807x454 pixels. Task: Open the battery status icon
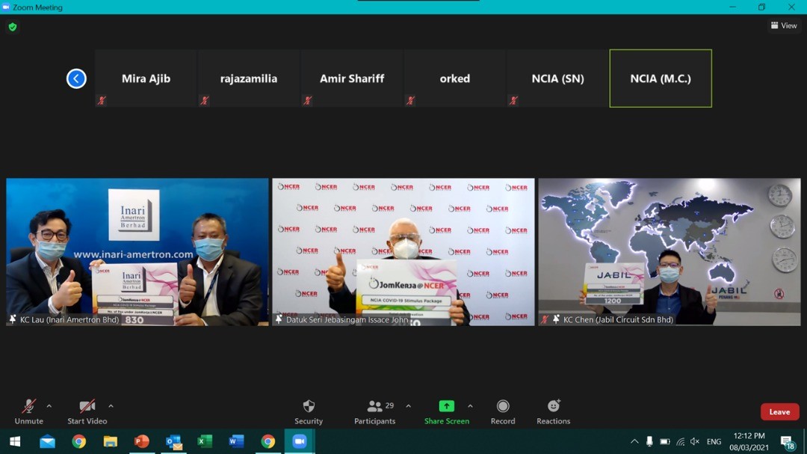click(x=665, y=441)
